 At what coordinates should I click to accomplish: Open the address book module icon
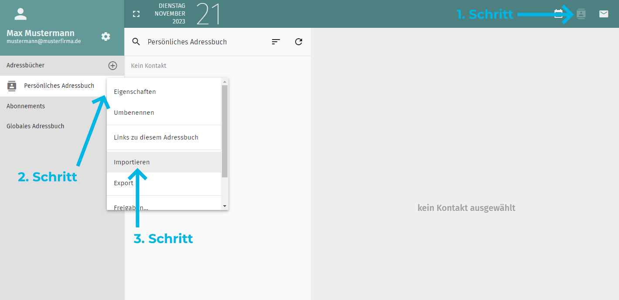point(581,14)
